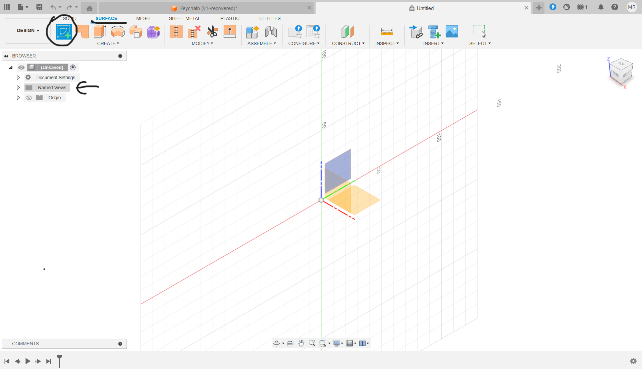The height and width of the screenshot is (369, 642).
Task: Click the Home tab icon
Action: 89,8
